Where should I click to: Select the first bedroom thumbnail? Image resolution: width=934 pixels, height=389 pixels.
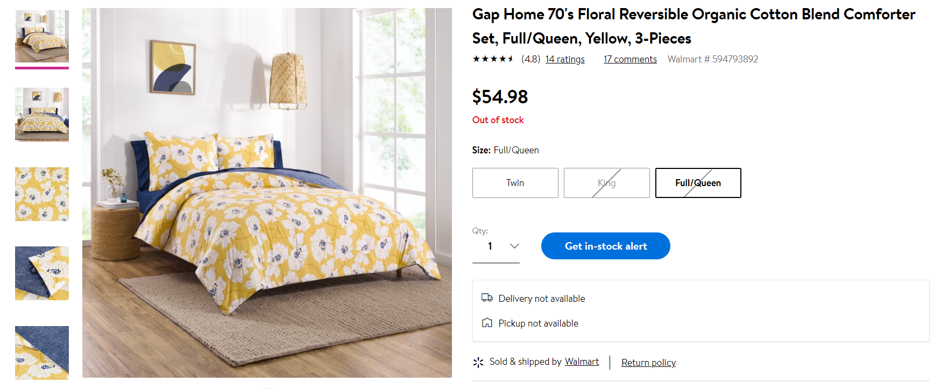pos(42,36)
